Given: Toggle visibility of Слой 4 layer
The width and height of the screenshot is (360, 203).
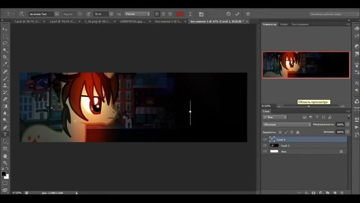Looking at the screenshot, I should point(265,139).
